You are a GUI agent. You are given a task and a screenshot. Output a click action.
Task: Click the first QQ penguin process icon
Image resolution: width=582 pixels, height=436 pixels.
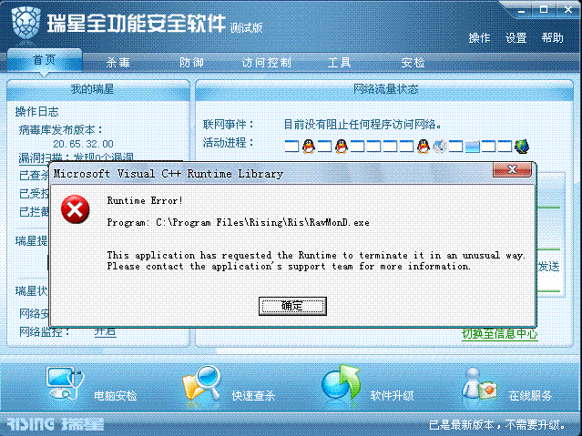click(x=308, y=147)
